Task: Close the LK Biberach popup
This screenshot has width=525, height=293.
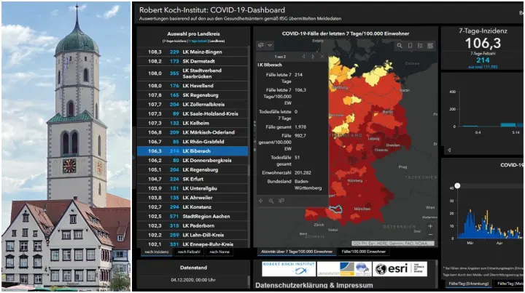Action: coord(323,55)
